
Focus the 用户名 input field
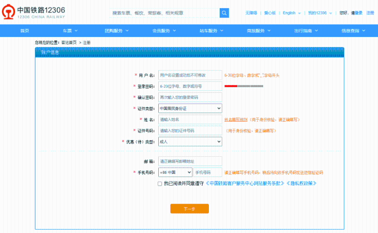190,75
